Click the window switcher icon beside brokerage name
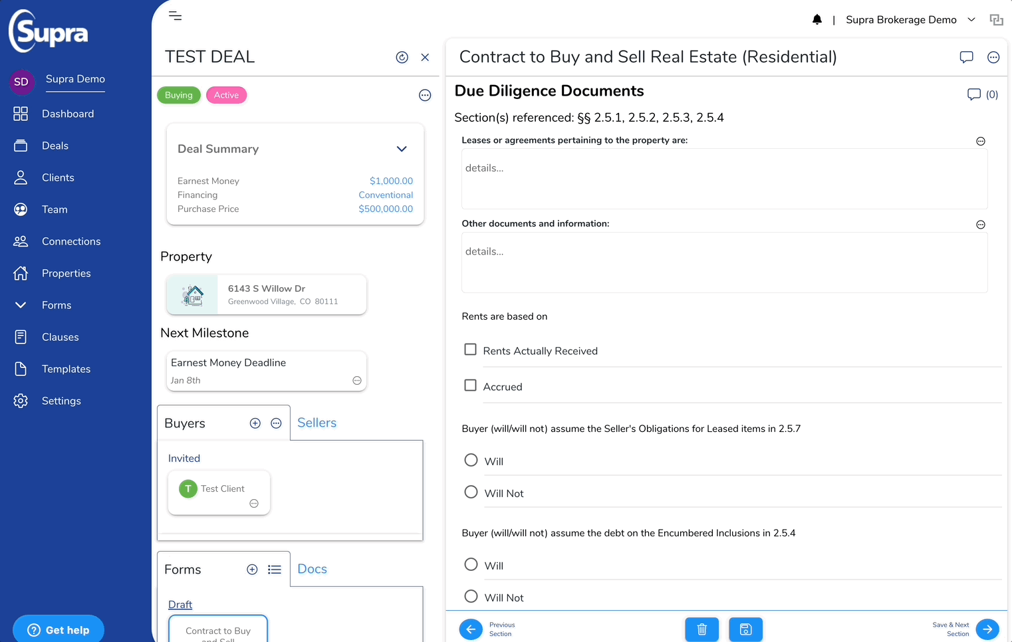 [996, 20]
